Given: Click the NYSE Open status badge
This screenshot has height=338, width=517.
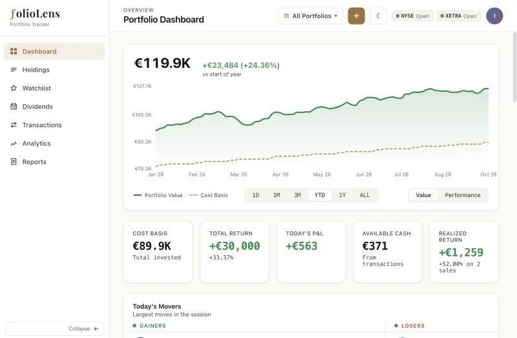Looking at the screenshot, I should pyautogui.click(x=412, y=16).
